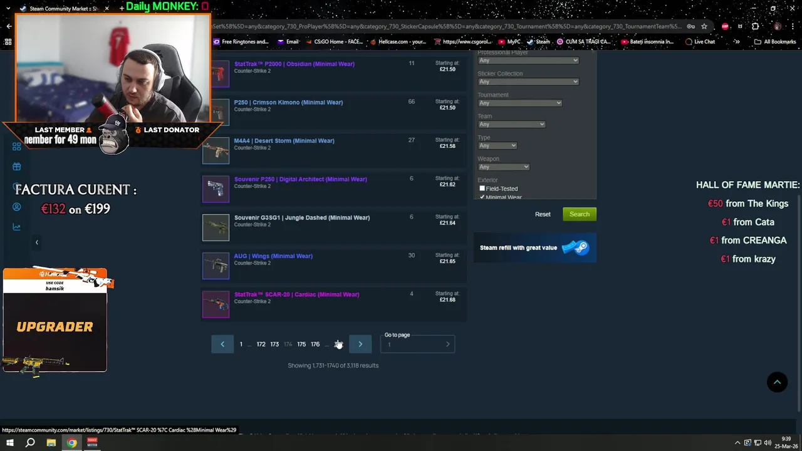Open the Hellcase.com bookmark

click(398, 42)
